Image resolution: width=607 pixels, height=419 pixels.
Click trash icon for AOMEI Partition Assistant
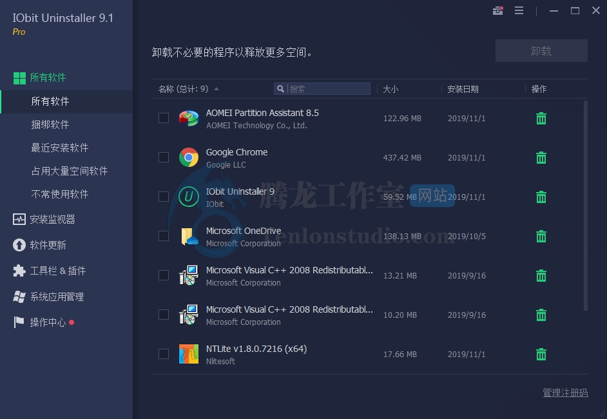click(x=541, y=119)
